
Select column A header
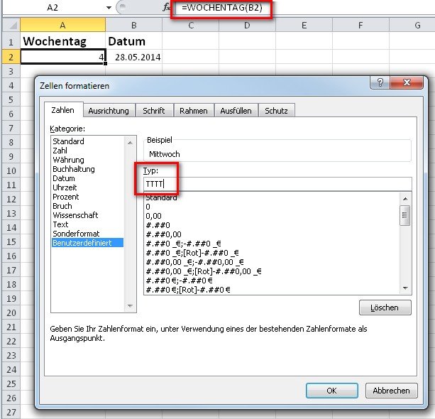click(62, 26)
